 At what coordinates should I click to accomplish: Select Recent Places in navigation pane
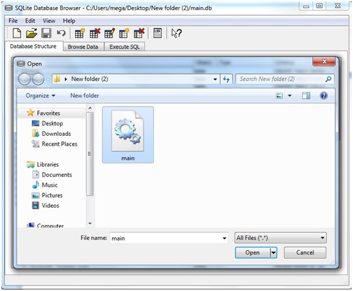click(x=59, y=144)
